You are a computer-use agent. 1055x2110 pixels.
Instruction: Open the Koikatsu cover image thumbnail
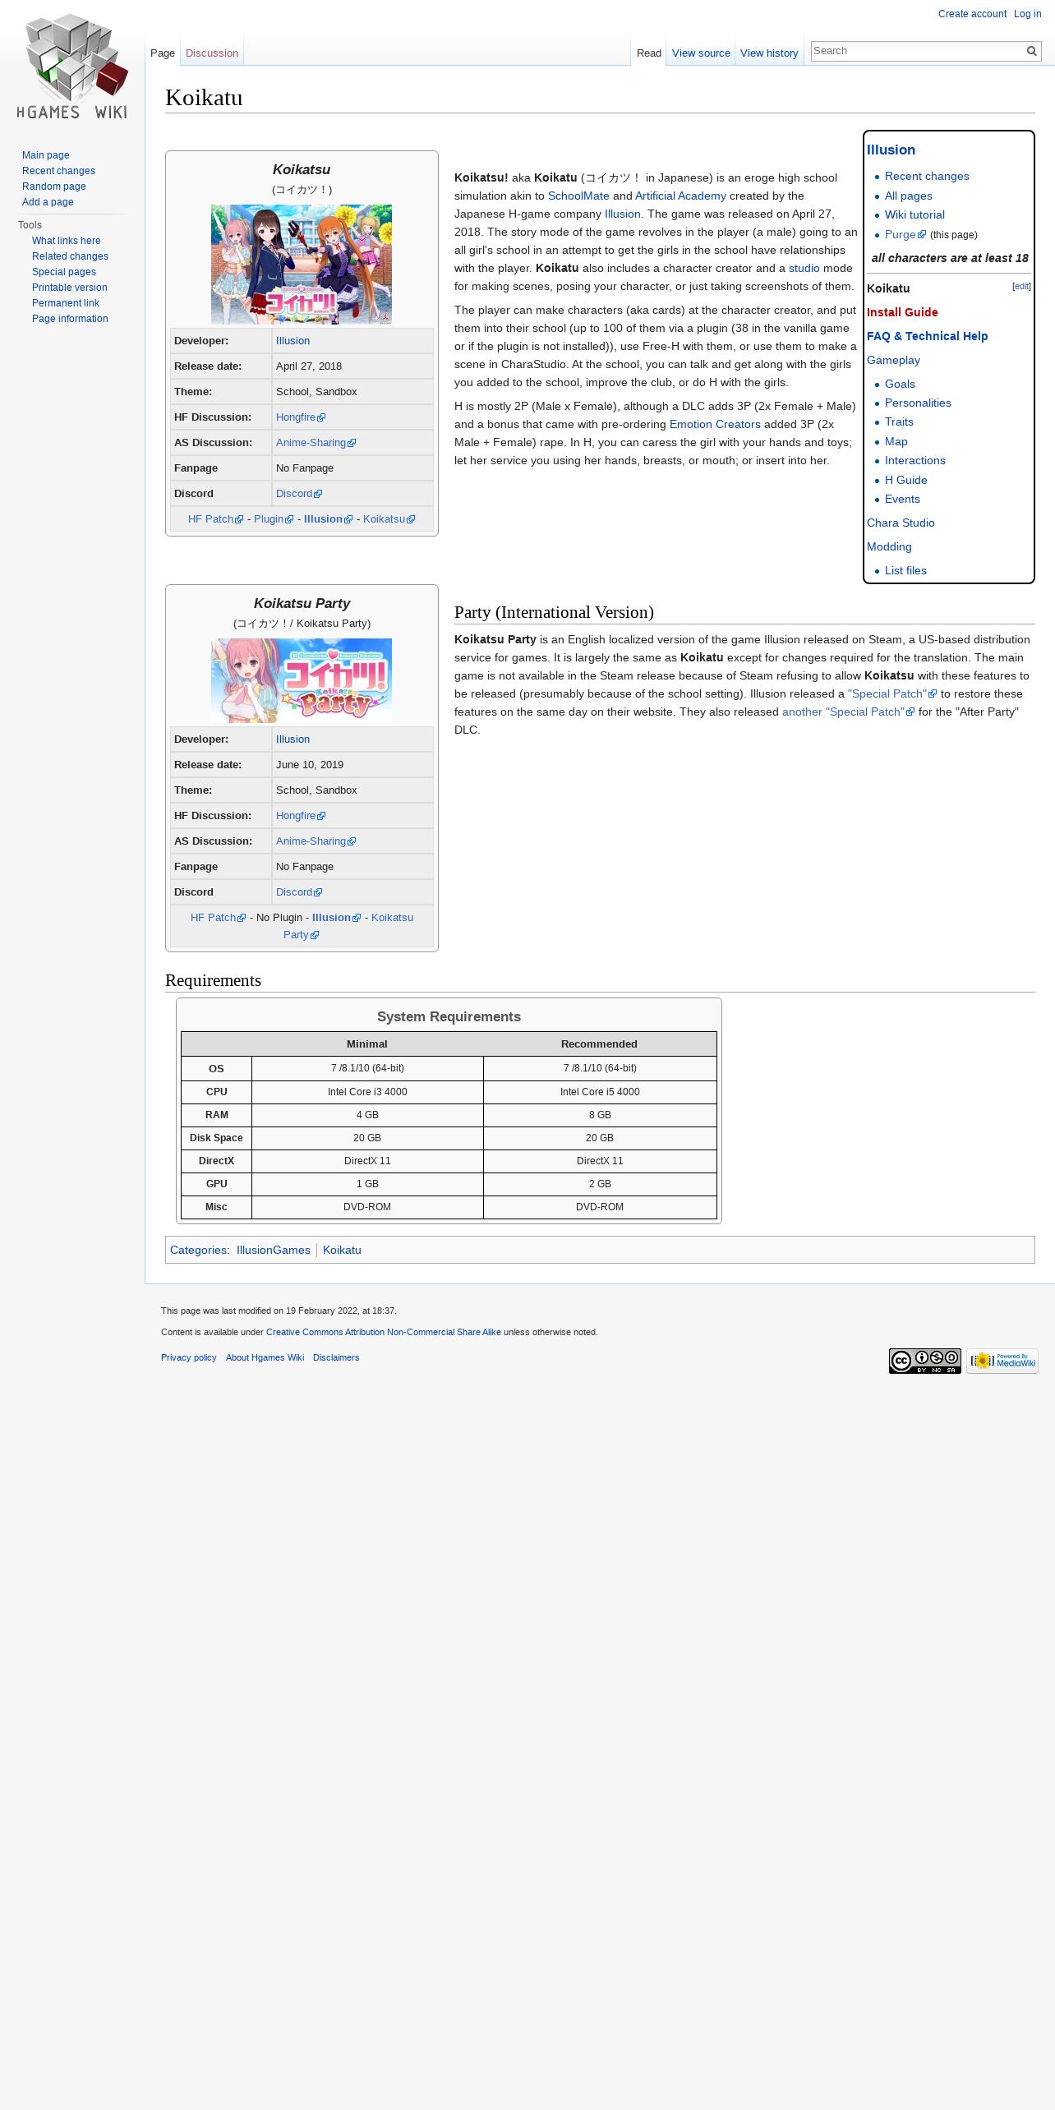[302, 265]
